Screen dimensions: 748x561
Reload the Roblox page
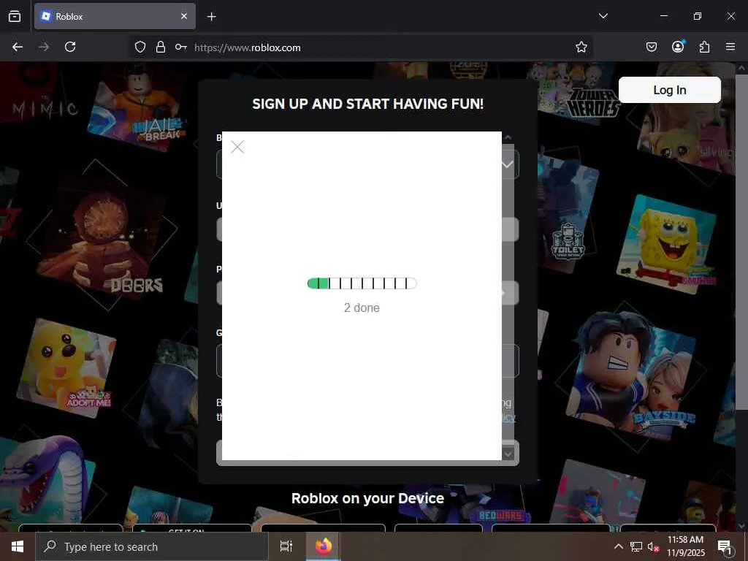pos(70,47)
